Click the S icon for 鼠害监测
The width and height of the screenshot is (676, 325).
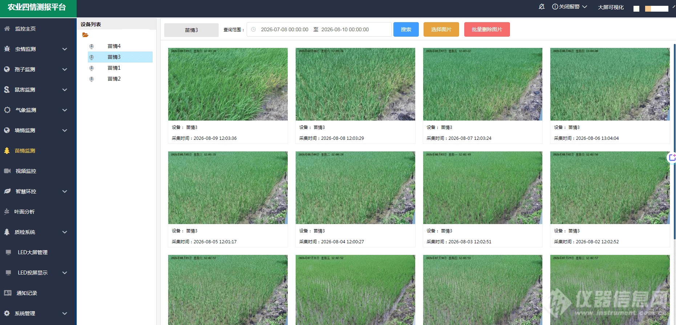(7, 90)
